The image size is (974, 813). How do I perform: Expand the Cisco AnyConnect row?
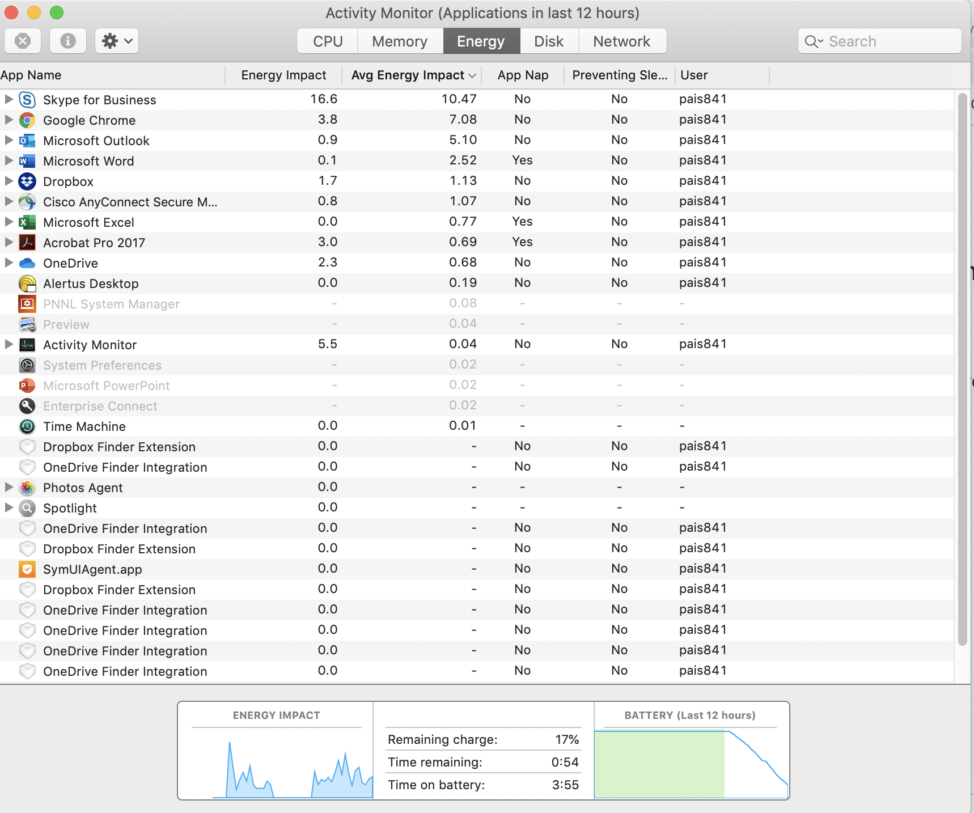[9, 201]
